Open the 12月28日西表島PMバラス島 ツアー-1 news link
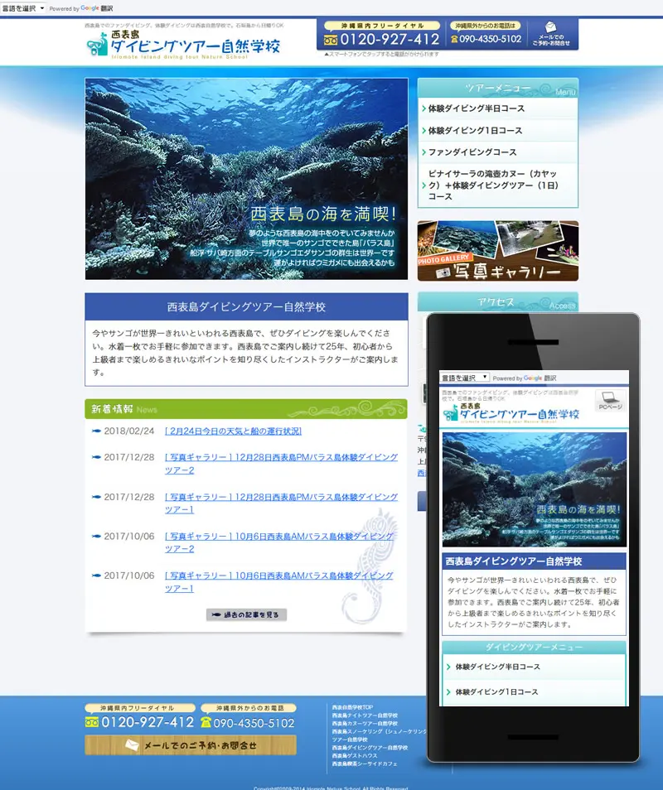Screen dimensions: 663x790 click(x=281, y=503)
